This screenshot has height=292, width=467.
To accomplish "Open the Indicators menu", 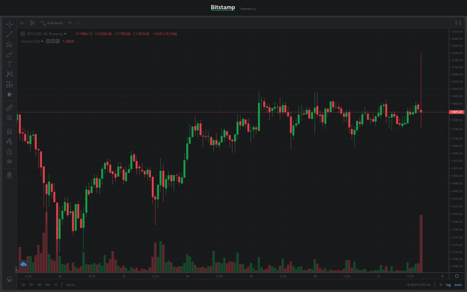I will pos(51,23).
